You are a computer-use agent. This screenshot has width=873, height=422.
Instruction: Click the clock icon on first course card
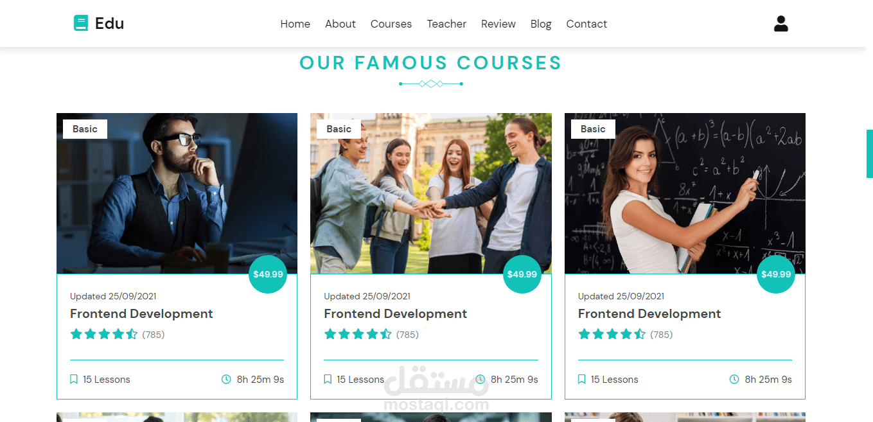pyautogui.click(x=226, y=380)
